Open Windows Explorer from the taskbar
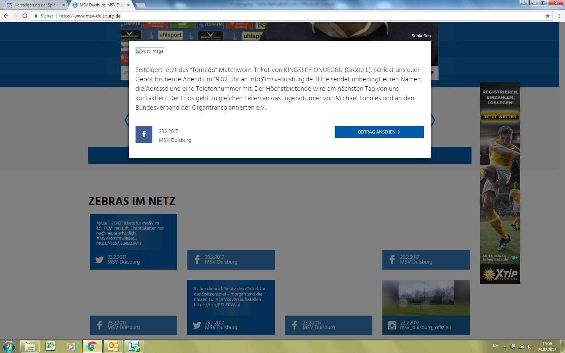This screenshot has width=565, height=353. (30, 346)
